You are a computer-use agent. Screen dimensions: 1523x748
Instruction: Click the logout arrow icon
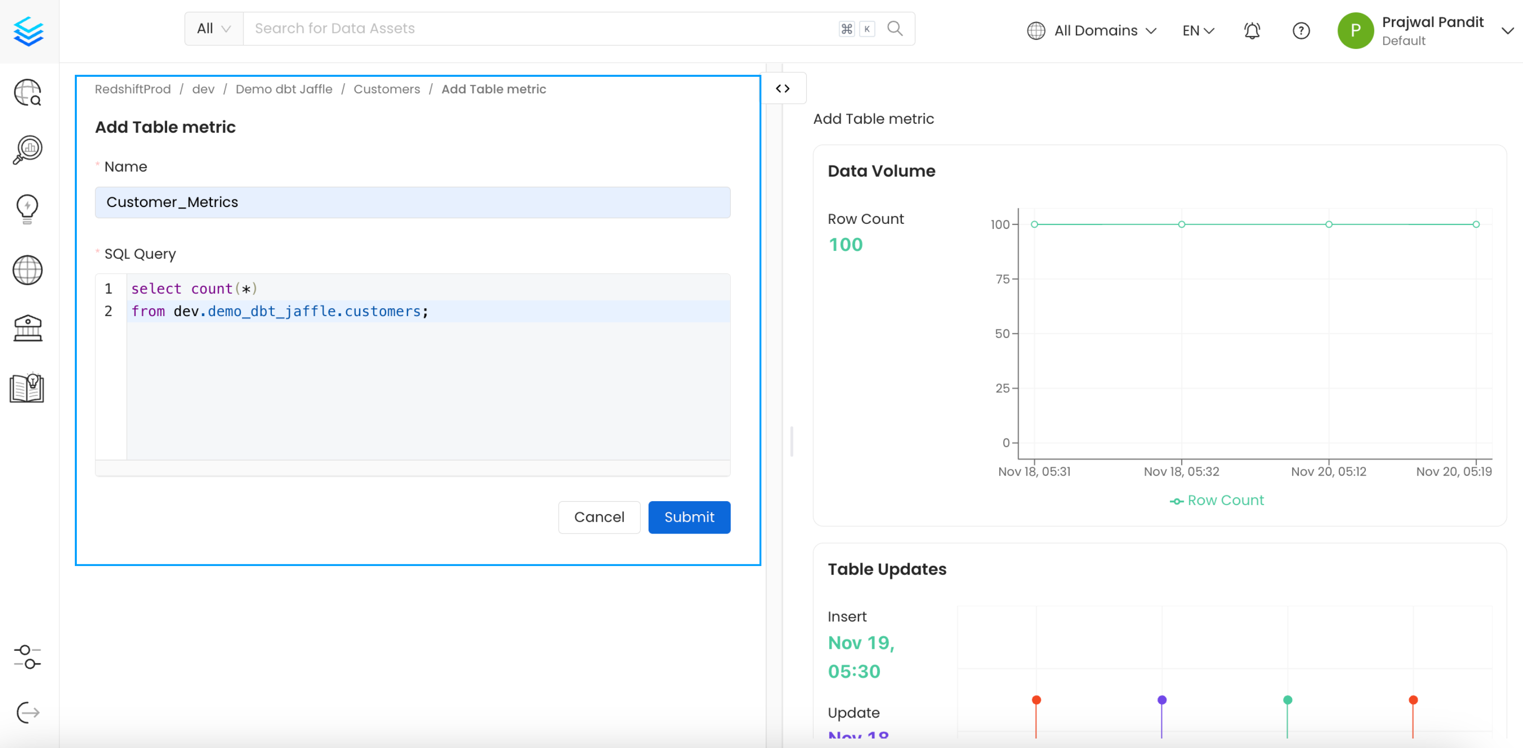(28, 713)
